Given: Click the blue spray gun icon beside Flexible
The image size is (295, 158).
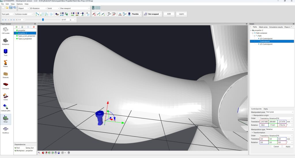Looking at the screenshot, I should (129, 14).
